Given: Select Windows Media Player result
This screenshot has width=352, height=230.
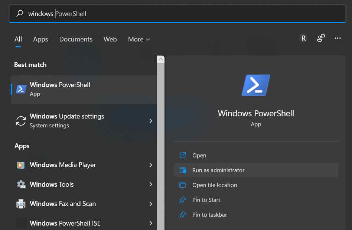Looking at the screenshot, I should [84, 165].
